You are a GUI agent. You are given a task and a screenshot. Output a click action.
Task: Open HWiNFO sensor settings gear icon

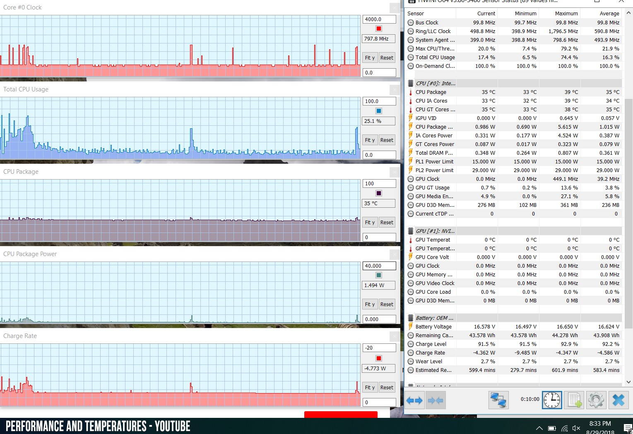596,400
